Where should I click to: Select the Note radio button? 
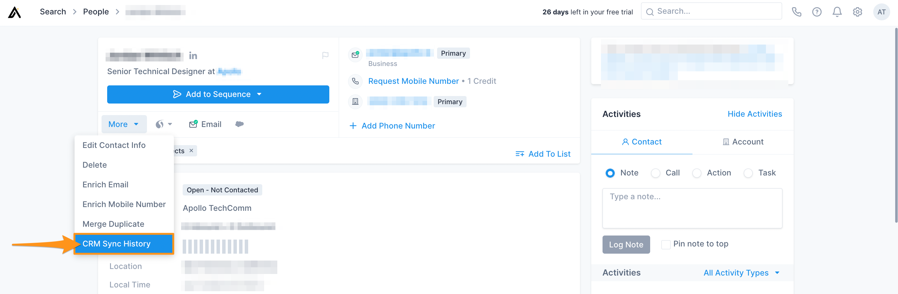[x=610, y=173]
